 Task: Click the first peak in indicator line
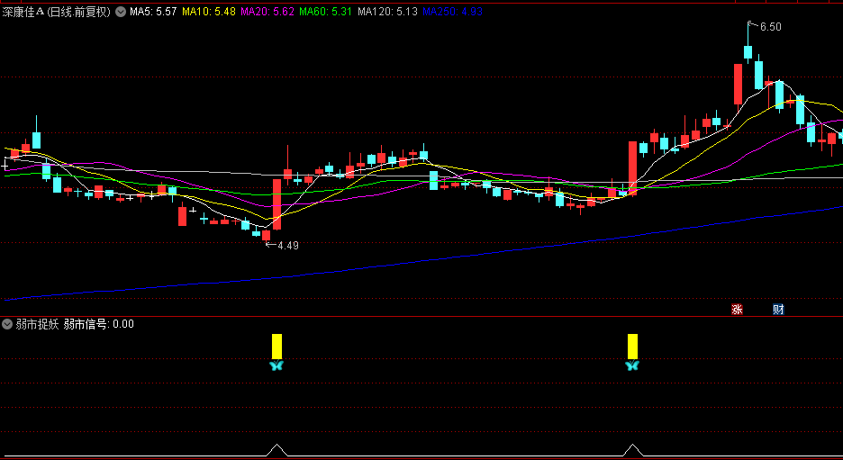276,450
